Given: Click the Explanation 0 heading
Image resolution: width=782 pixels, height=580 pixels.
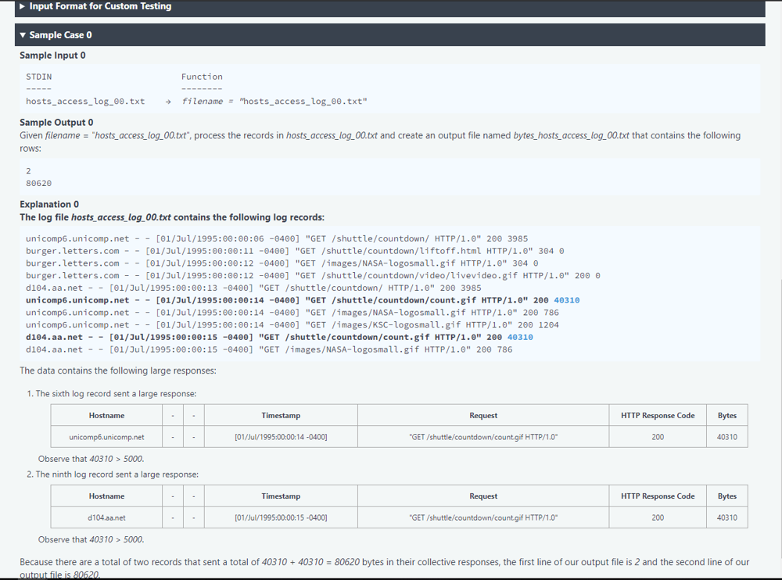Looking at the screenshot, I should (49, 205).
